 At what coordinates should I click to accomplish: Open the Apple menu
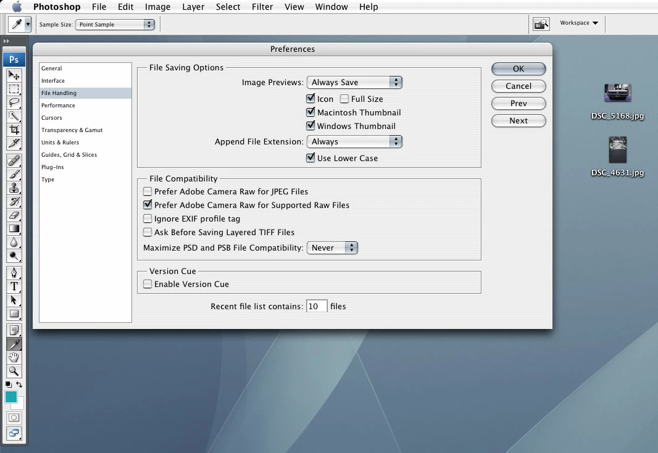(x=17, y=7)
